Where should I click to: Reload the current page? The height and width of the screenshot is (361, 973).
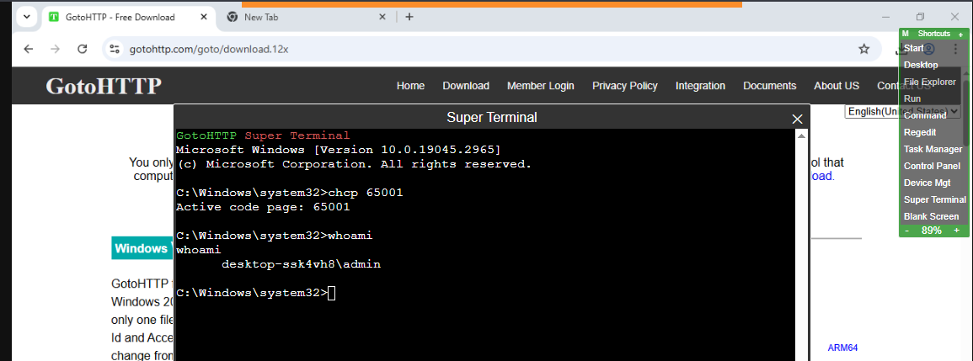[82, 49]
